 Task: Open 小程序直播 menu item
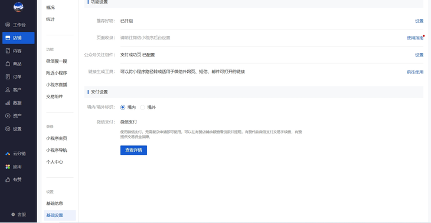pos(57,85)
